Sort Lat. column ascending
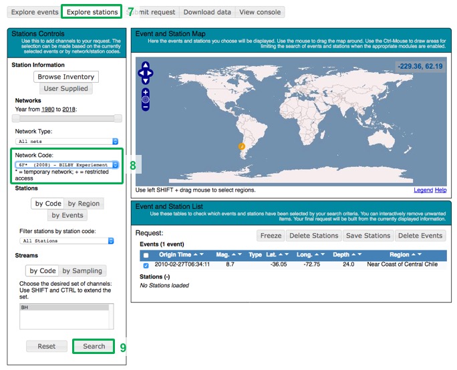This screenshot has height=370, width=457. point(281,254)
